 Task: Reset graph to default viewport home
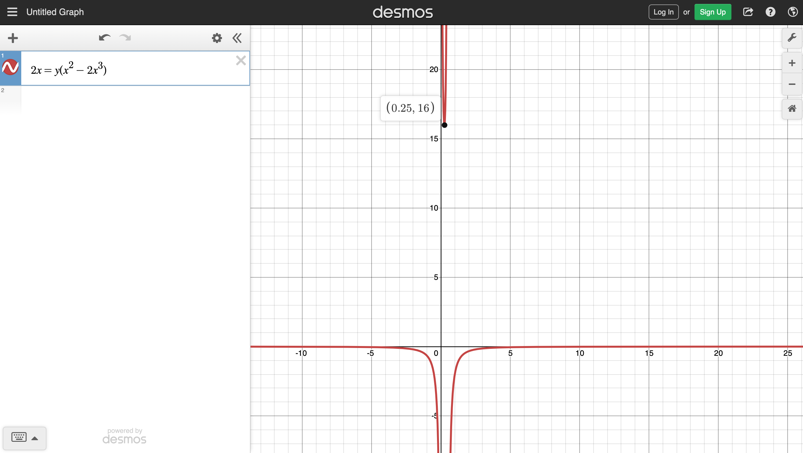tap(792, 109)
